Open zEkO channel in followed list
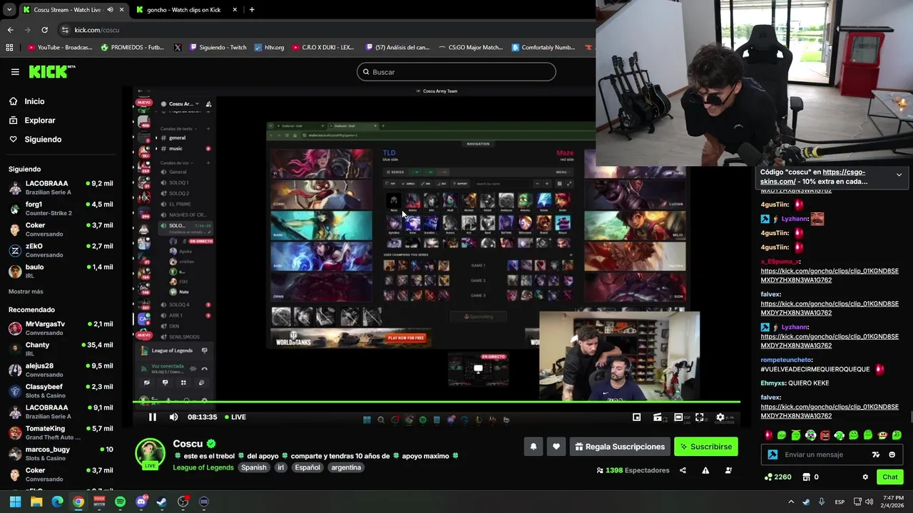The width and height of the screenshot is (913, 513). [61, 250]
